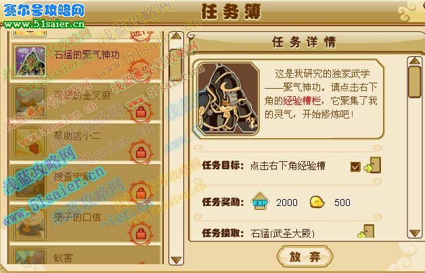Click the detail panel scroll-up arrow

pyautogui.click(x=415, y=60)
